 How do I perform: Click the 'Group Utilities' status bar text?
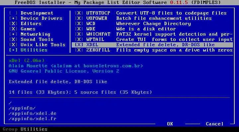(x=25, y=129)
